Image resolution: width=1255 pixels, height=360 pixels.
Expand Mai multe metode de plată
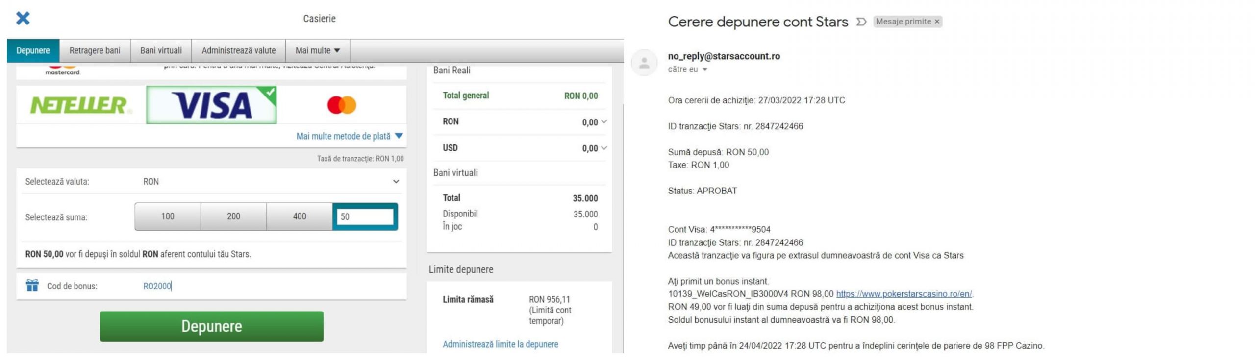click(x=350, y=136)
